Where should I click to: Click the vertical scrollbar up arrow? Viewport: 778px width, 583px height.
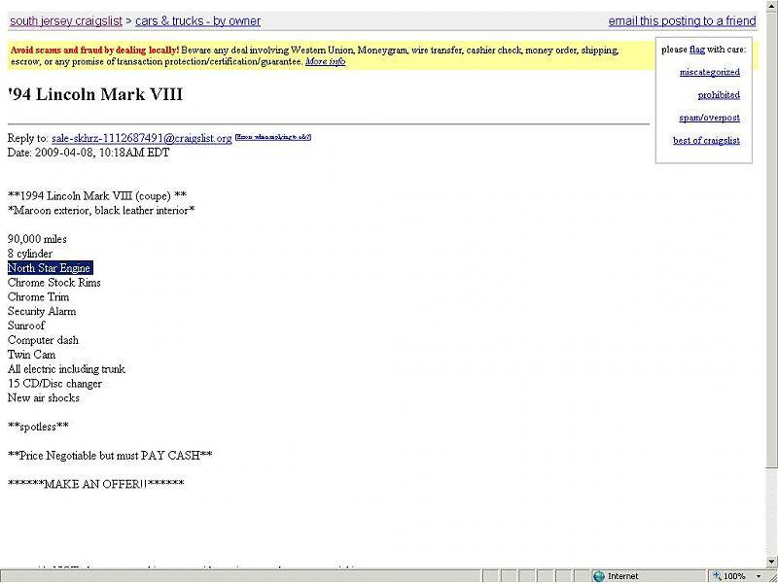[x=771, y=6]
